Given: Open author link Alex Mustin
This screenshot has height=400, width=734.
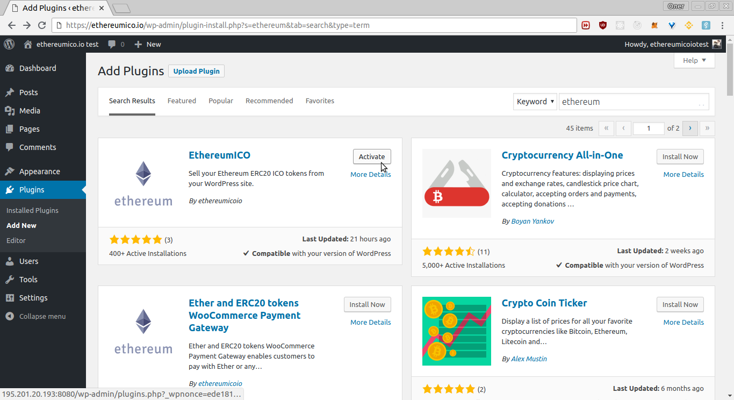Looking at the screenshot, I should [x=529, y=359].
